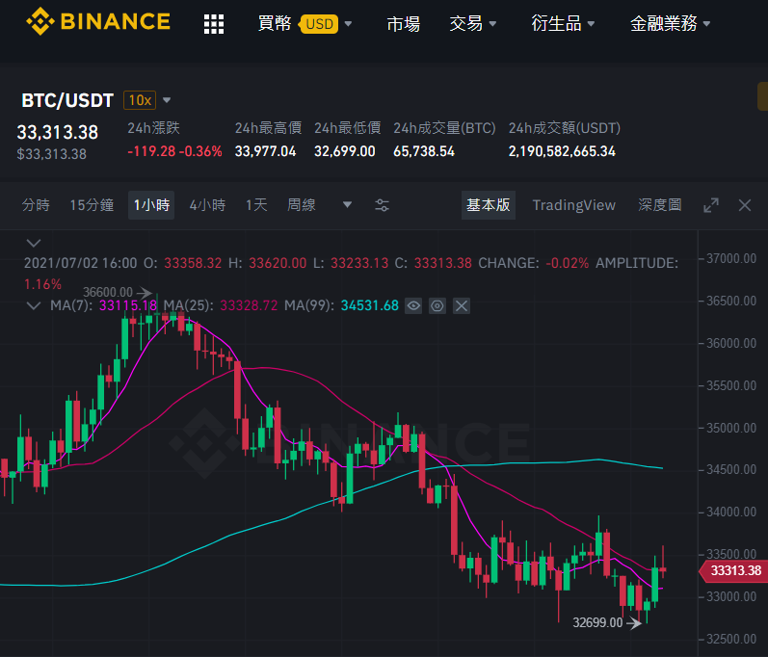Click candle date 2021/07/02 16:00
Viewport: 768px width, 657px height.
pyautogui.click(x=80, y=263)
